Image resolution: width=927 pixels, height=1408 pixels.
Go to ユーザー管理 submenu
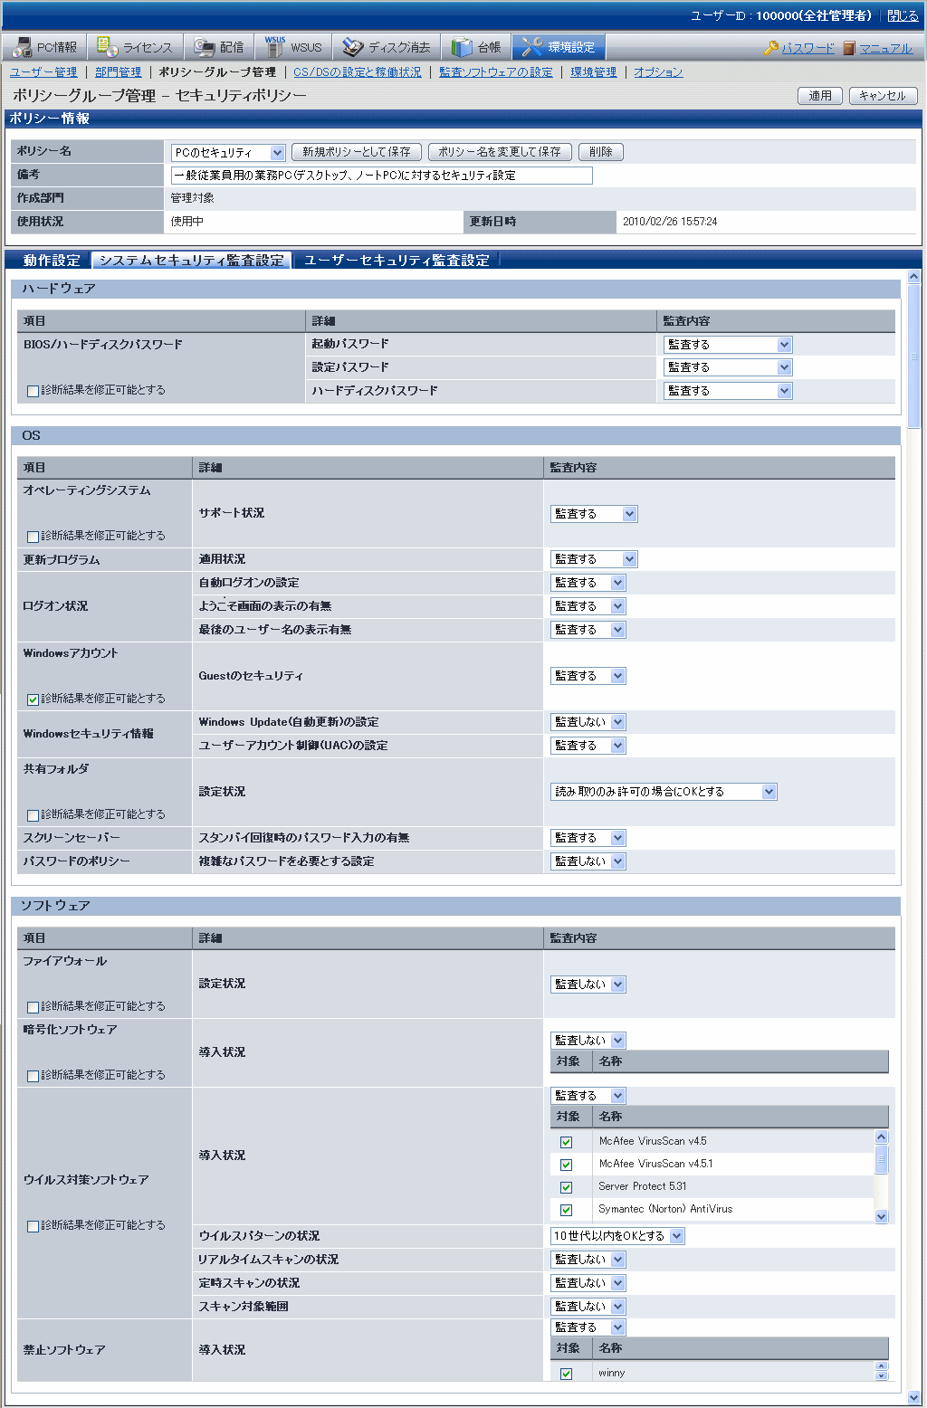coord(43,72)
